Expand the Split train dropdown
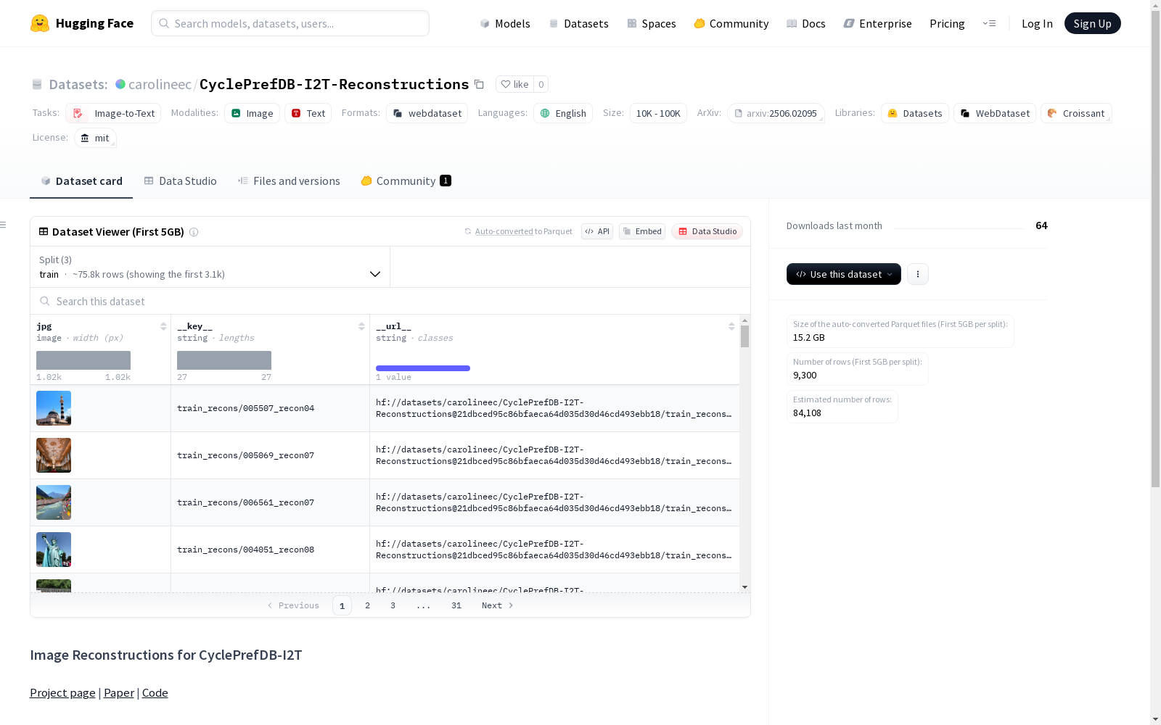Viewport: 1161px width, 725px height. tap(210, 267)
